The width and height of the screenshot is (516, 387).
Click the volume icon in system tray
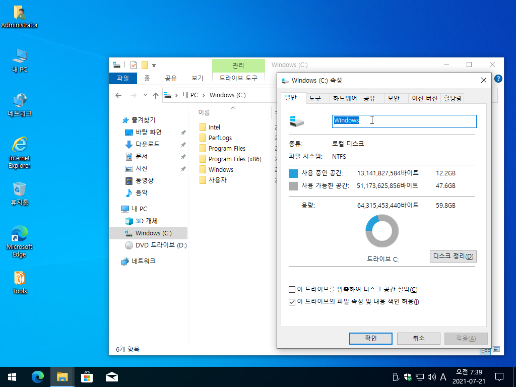click(431, 377)
